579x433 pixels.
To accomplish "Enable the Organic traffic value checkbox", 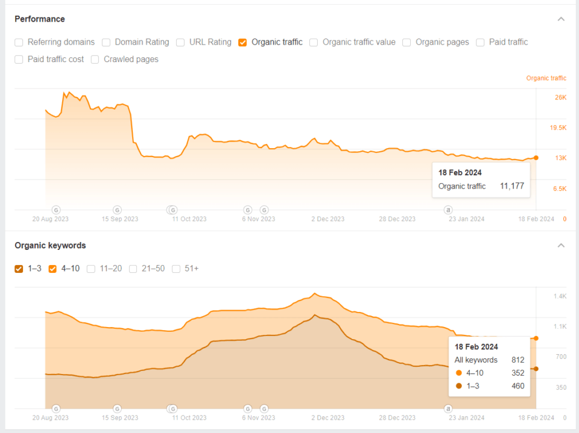I will [x=314, y=42].
